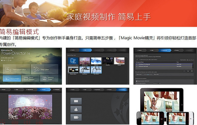The image size is (197, 125).
Task: Click the Express Project icon tile
Action: [7, 78]
